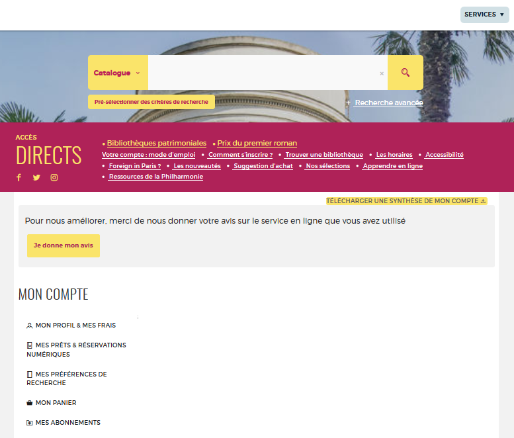Open Pré-sélectionner des critères de recherche
This screenshot has width=514, height=438.
151,102
